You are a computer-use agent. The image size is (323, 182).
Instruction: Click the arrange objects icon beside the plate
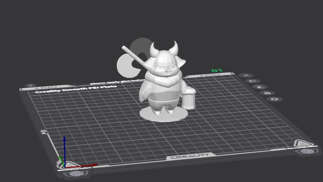[x=253, y=81]
